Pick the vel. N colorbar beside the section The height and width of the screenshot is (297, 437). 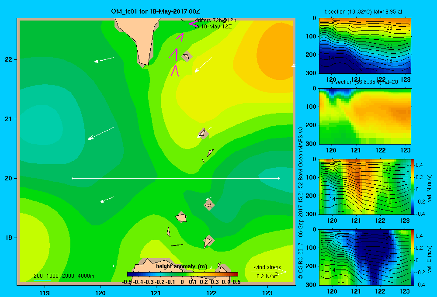click(413, 186)
